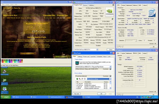Click the monitor icon under Target adapter
159x104 pixels.
click(77, 63)
